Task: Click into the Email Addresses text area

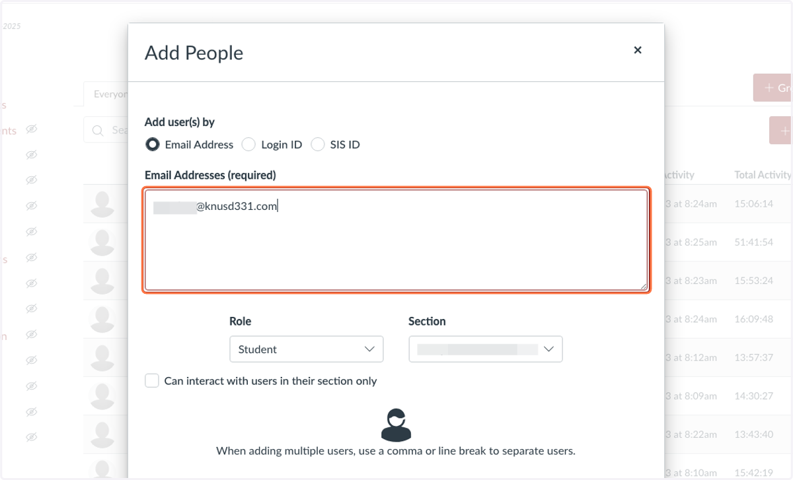Action: click(x=397, y=240)
